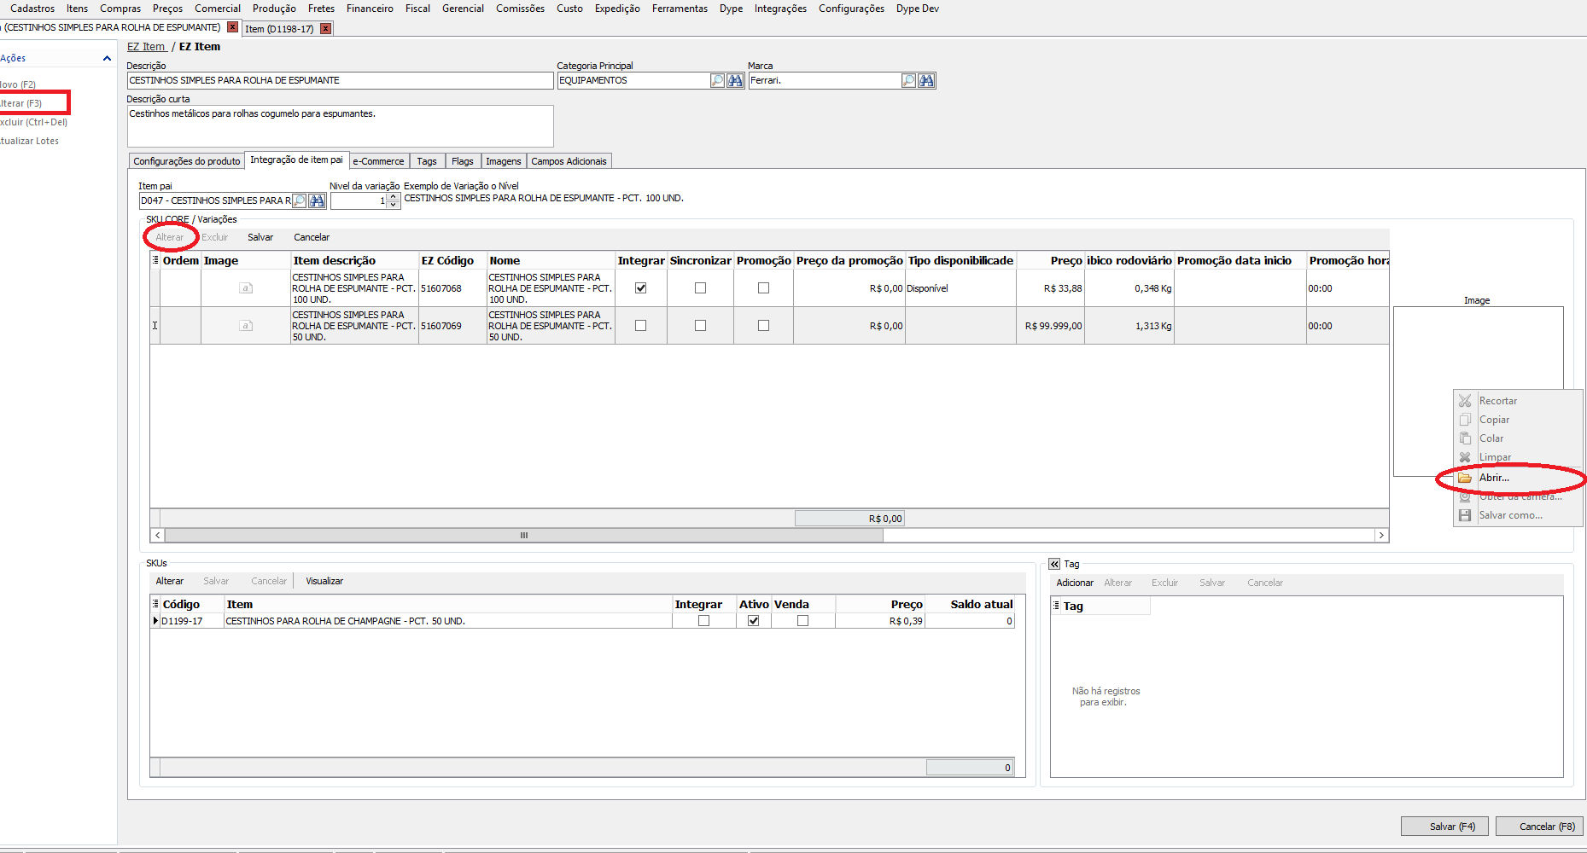Click the binoculars search icon beside Marca
The height and width of the screenshot is (853, 1587).
tap(926, 80)
